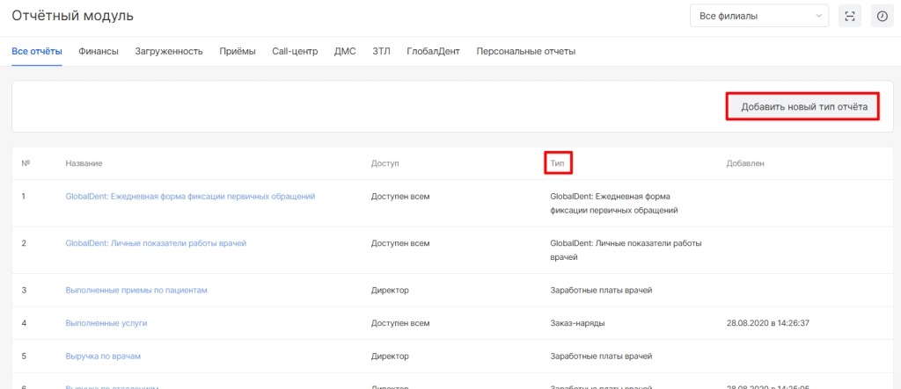Open the Загруженность tab
Screen dimensions: 901x389
coord(169,51)
